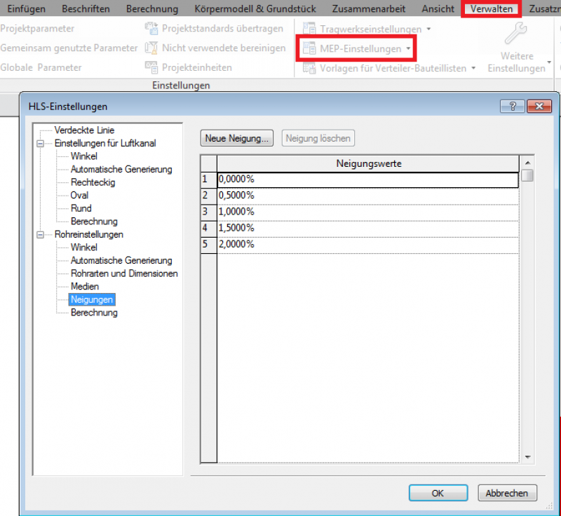Click the Projekteinheiten icon

click(x=151, y=67)
